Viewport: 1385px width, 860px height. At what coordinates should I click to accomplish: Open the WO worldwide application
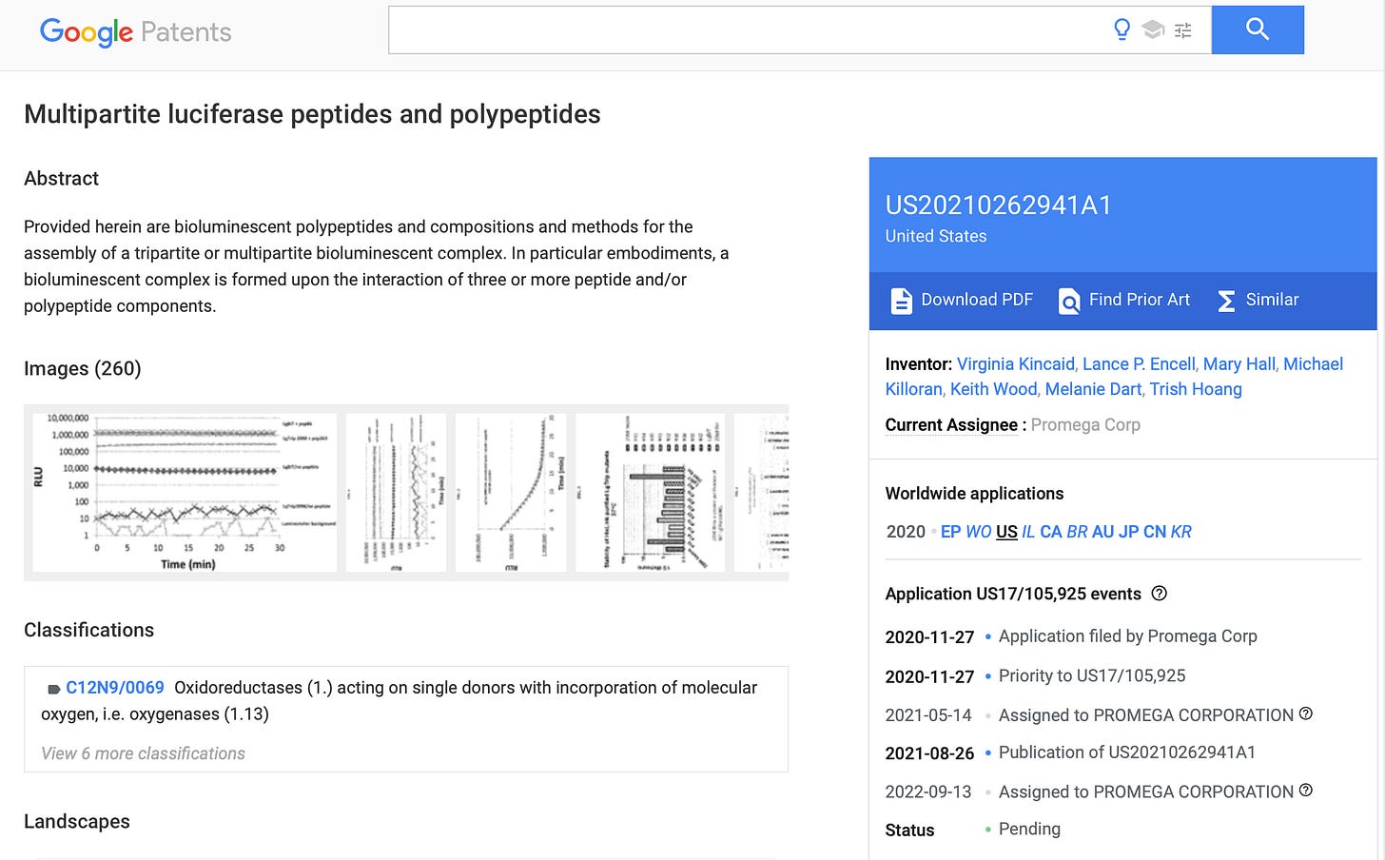[979, 532]
